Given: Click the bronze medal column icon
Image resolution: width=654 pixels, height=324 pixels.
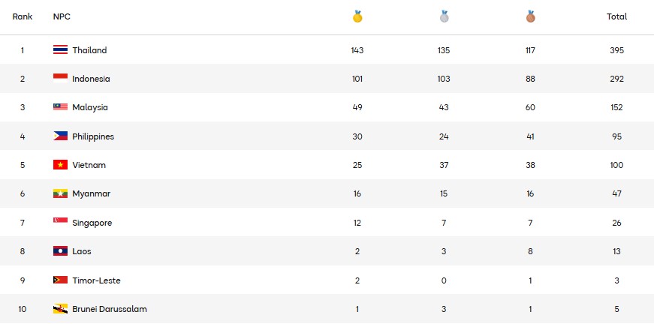Looking at the screenshot, I should click(530, 16).
